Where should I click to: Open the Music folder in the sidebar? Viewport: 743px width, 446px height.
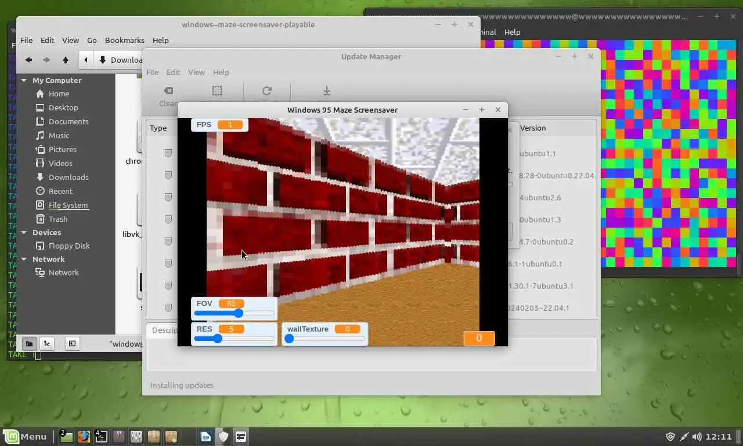tap(59, 135)
